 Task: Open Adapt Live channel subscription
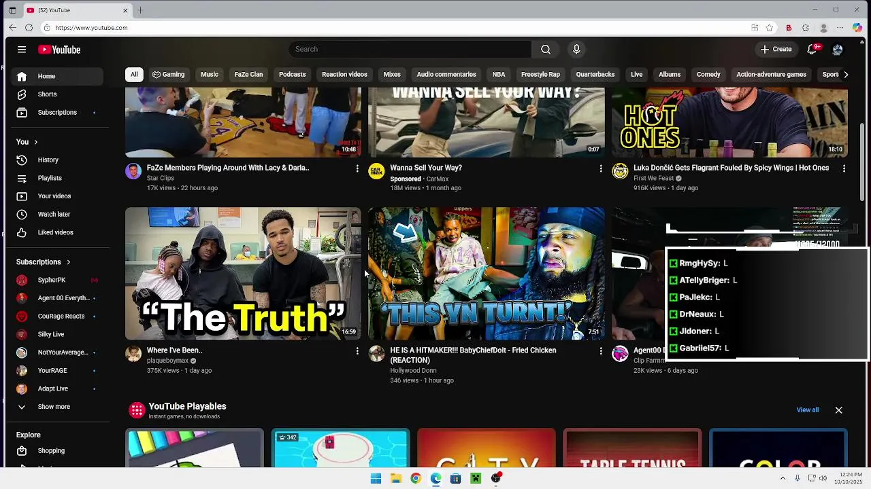click(x=57, y=388)
